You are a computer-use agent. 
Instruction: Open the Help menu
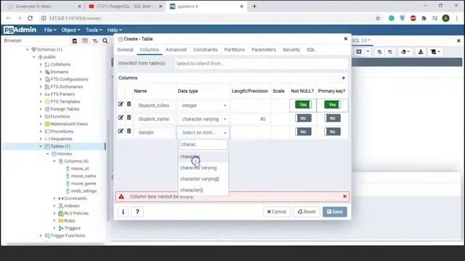(x=115, y=30)
